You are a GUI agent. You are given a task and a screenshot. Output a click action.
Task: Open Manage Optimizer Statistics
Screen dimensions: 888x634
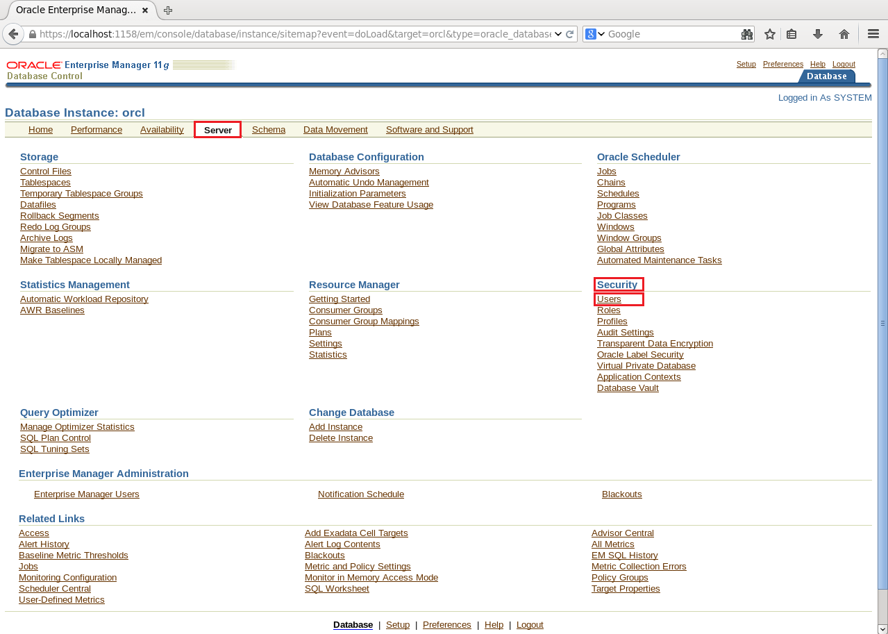point(77,427)
